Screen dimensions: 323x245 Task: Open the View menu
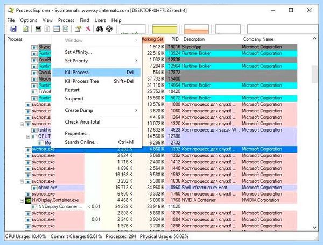pyautogui.click(x=47, y=20)
